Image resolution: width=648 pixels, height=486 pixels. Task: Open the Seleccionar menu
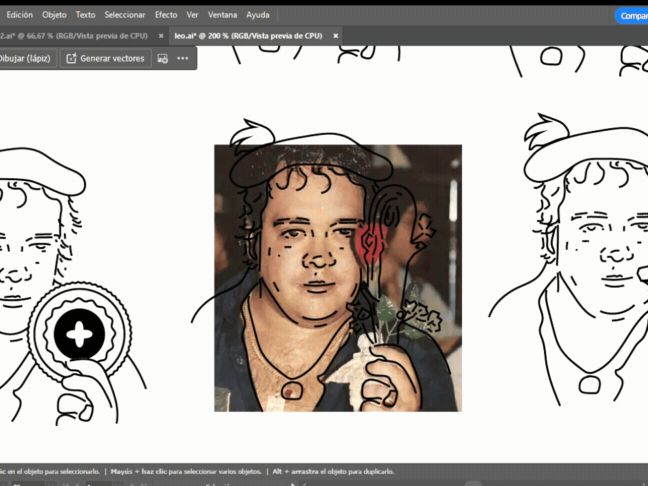tap(125, 15)
